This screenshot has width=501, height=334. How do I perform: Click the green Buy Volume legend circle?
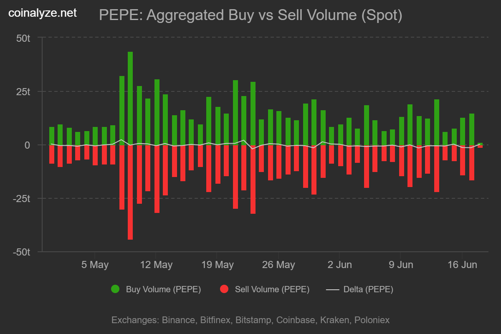115,289
